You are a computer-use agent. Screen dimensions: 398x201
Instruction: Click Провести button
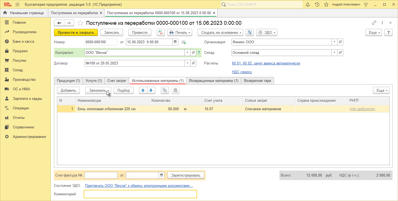pyautogui.click(x=140, y=32)
